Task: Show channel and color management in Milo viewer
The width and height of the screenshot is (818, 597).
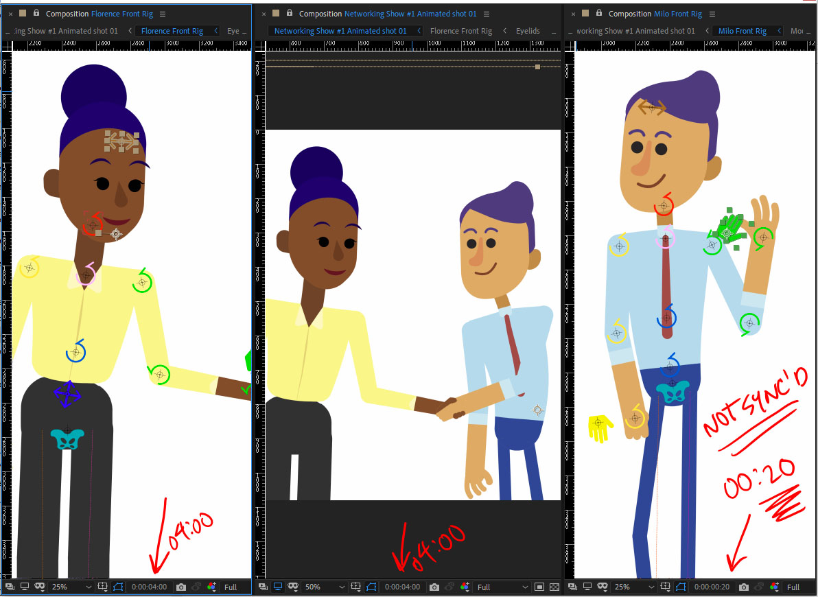Action: [x=774, y=587]
